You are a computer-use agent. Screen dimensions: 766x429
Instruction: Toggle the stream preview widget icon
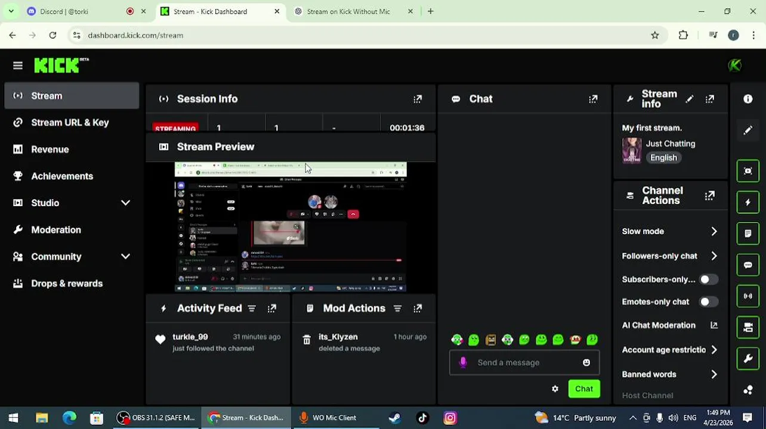click(748, 171)
